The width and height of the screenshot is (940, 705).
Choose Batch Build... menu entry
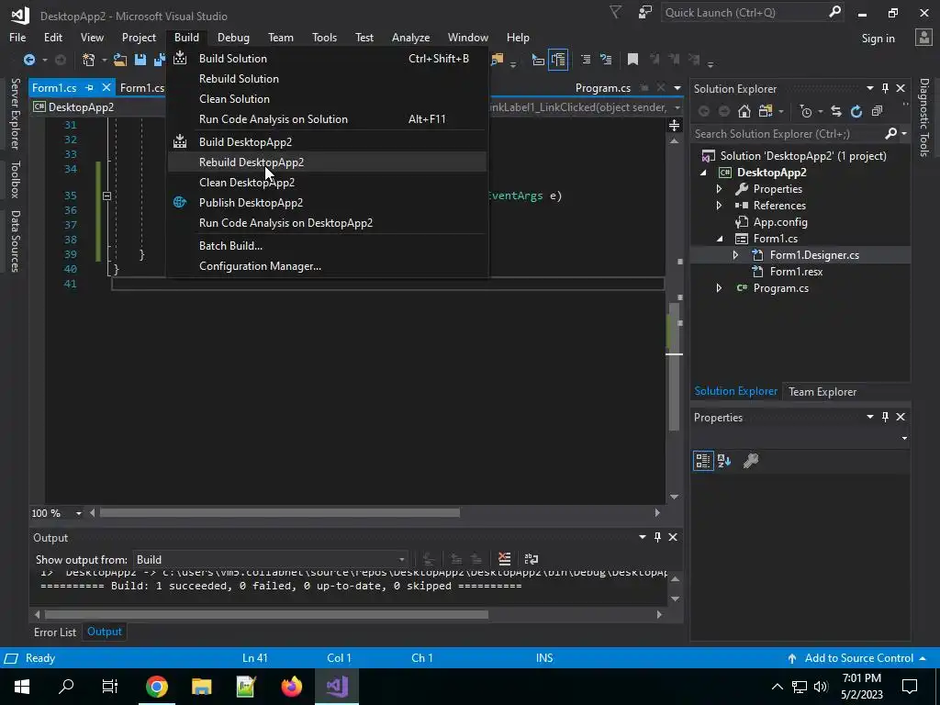(327, 246)
